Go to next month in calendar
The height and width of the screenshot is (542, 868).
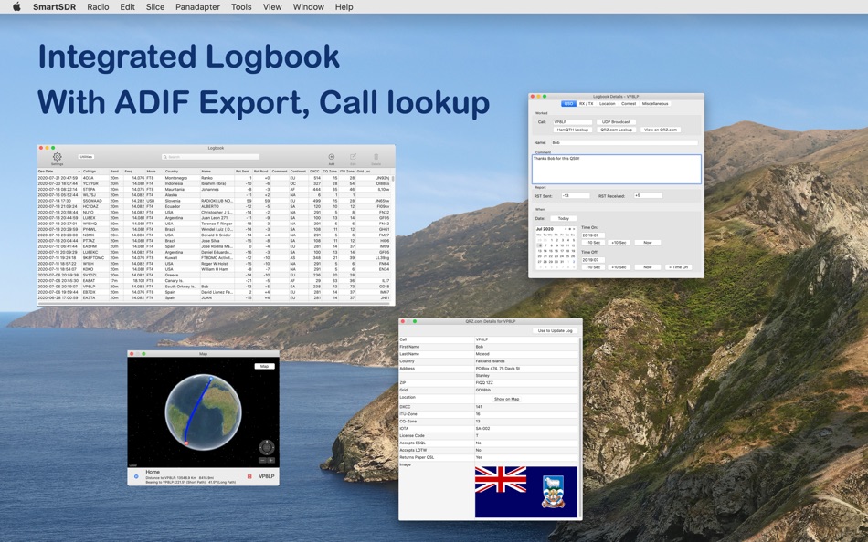pyautogui.click(x=574, y=229)
